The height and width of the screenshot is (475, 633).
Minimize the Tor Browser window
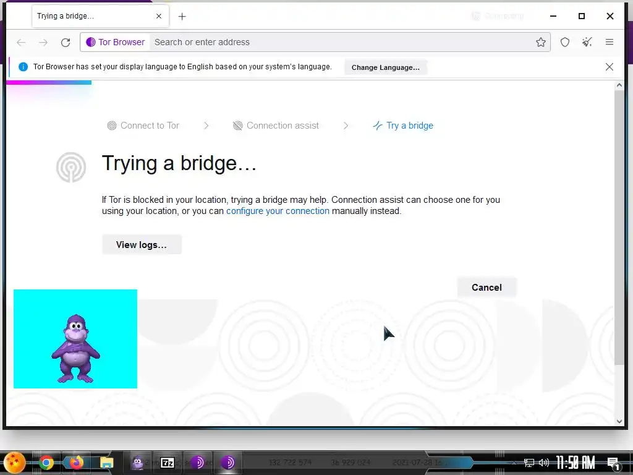click(x=553, y=16)
